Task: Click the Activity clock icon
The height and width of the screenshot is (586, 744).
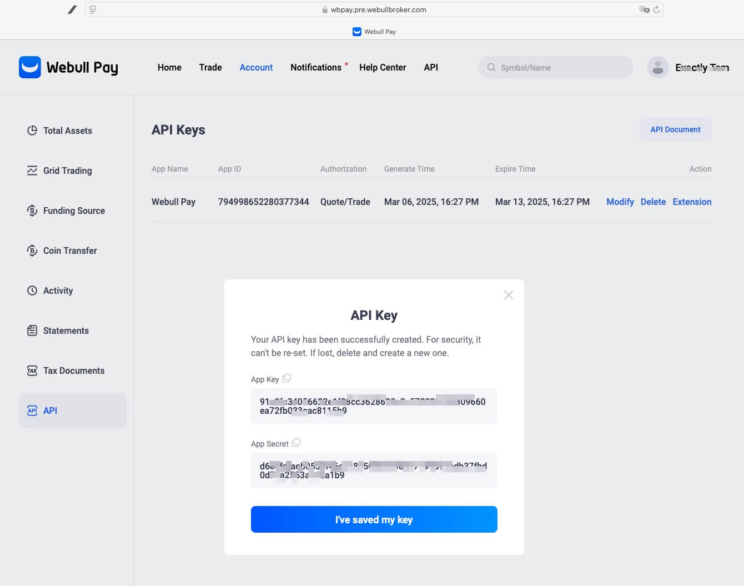Action: (32, 291)
